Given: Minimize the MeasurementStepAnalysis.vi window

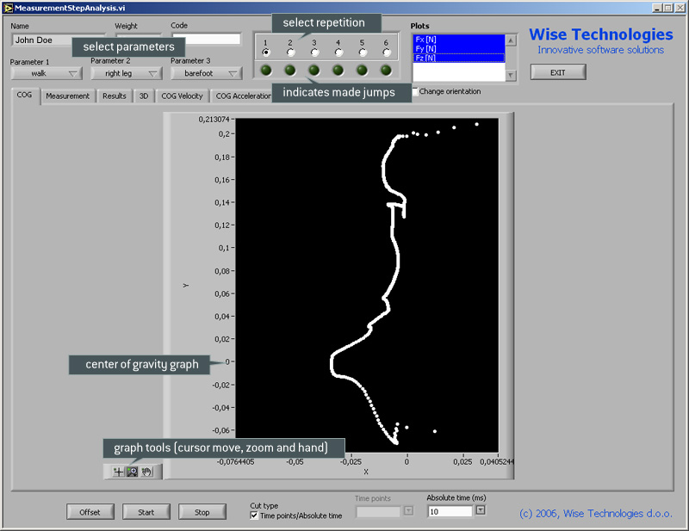Looking at the screenshot, I should [657, 8].
